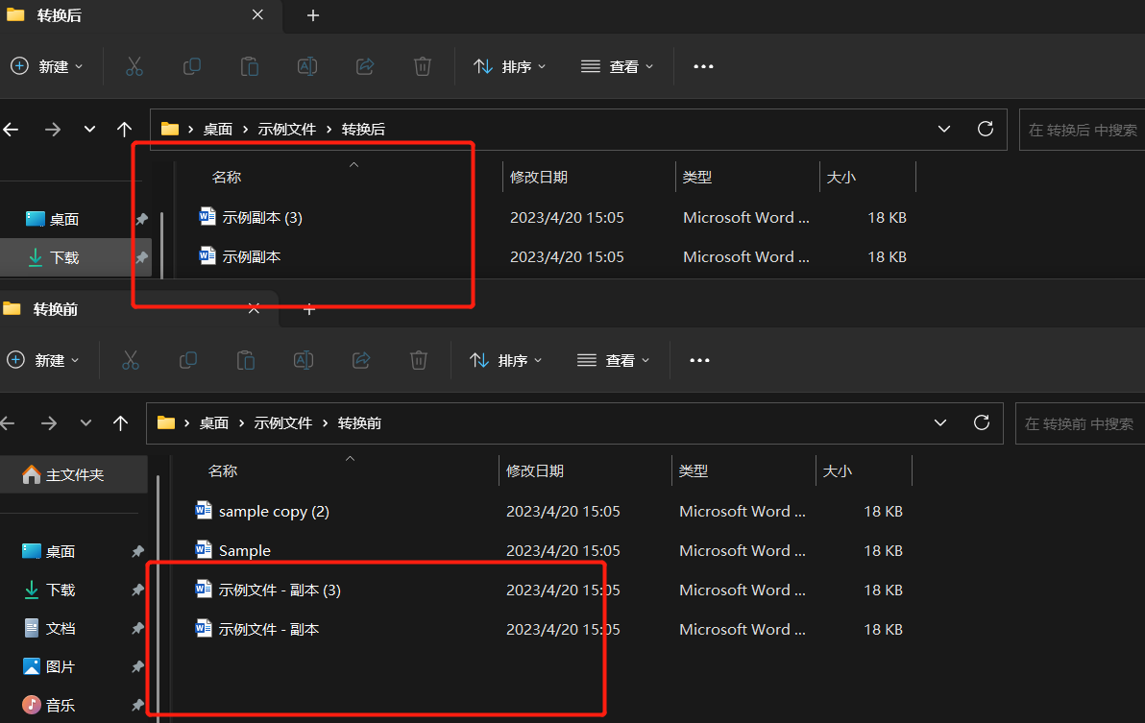1145x723 pixels.
Task: Click the cut icon in the 转换后 window toolbar
Action: click(134, 66)
